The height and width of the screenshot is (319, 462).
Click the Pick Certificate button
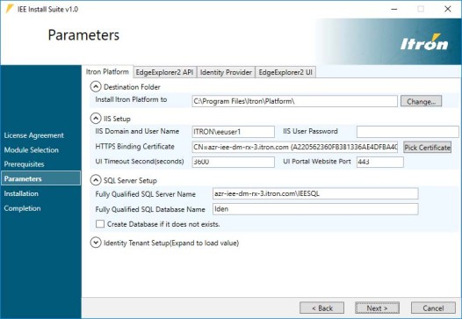(427, 148)
